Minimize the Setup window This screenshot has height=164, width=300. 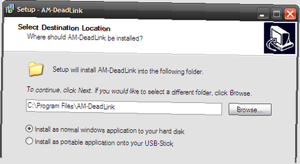click(x=263, y=13)
